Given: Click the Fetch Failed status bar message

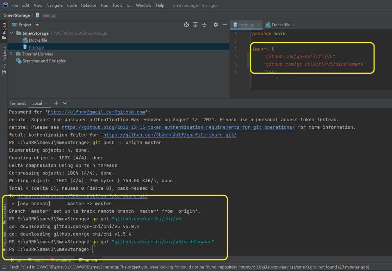Looking at the screenshot, I should [189, 267].
